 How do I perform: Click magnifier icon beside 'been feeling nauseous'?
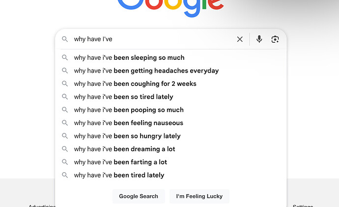tap(65, 123)
